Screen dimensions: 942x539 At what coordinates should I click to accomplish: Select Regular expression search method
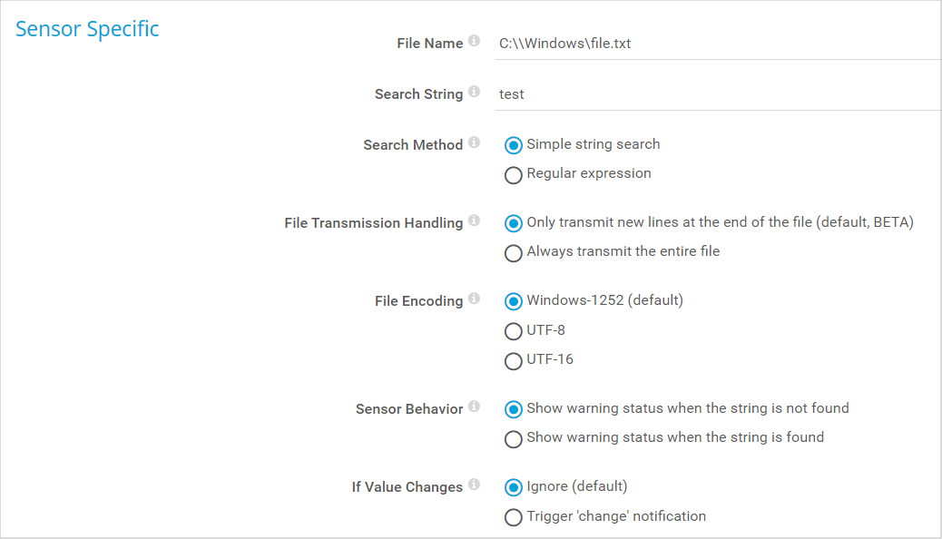514,174
